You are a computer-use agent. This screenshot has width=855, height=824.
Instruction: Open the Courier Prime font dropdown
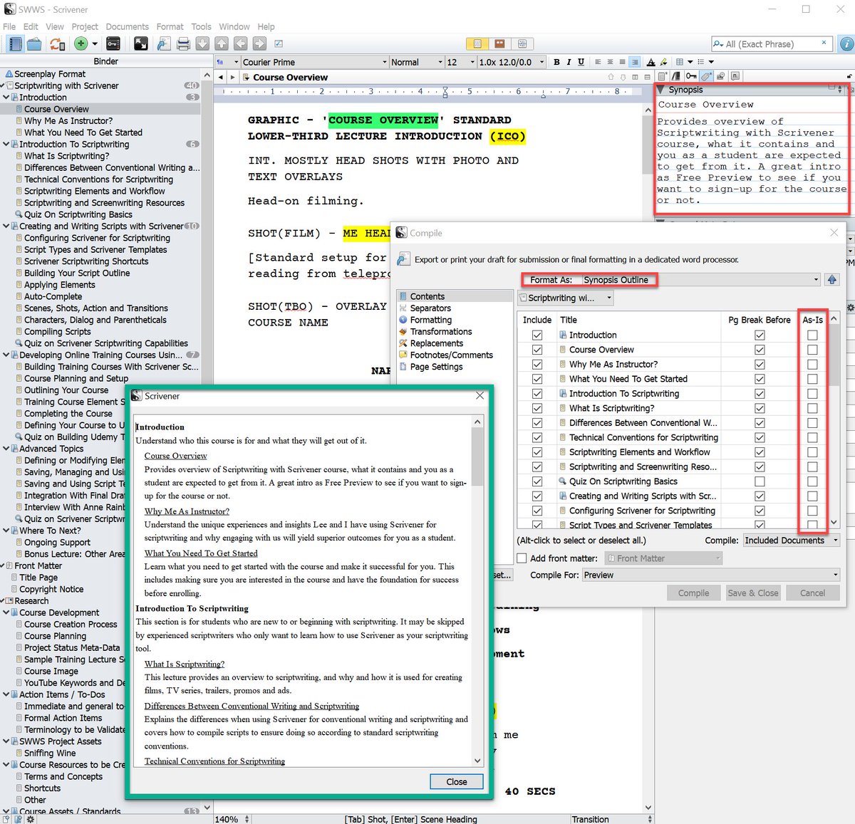[x=315, y=62]
